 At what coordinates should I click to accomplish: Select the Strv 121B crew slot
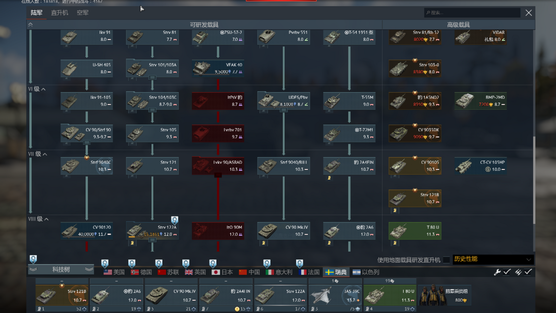[x=62, y=295]
